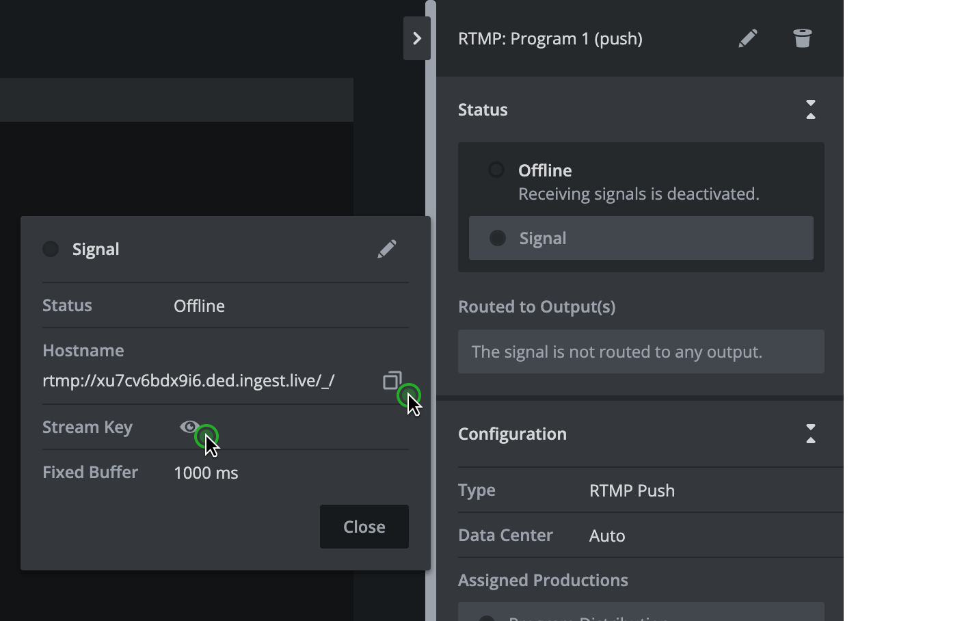Delete the RTMP Program 1 output
The width and height of the screenshot is (964, 621).
coord(803,38)
